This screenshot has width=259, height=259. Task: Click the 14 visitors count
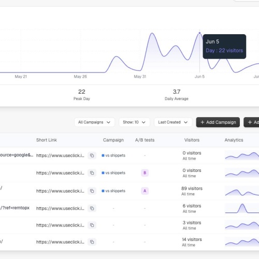coord(192,239)
